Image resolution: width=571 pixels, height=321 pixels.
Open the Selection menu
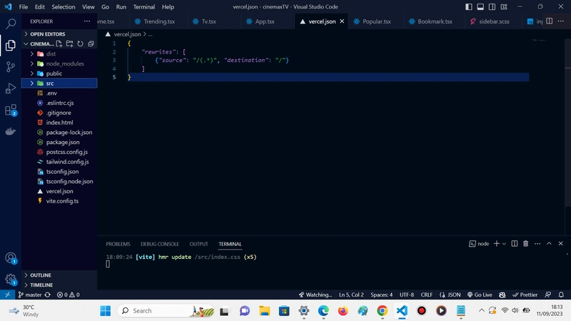coord(63,6)
